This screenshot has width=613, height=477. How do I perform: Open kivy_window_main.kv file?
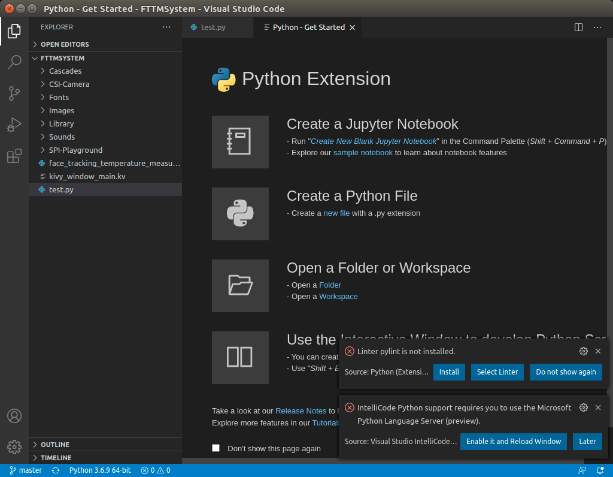(x=105, y=177)
